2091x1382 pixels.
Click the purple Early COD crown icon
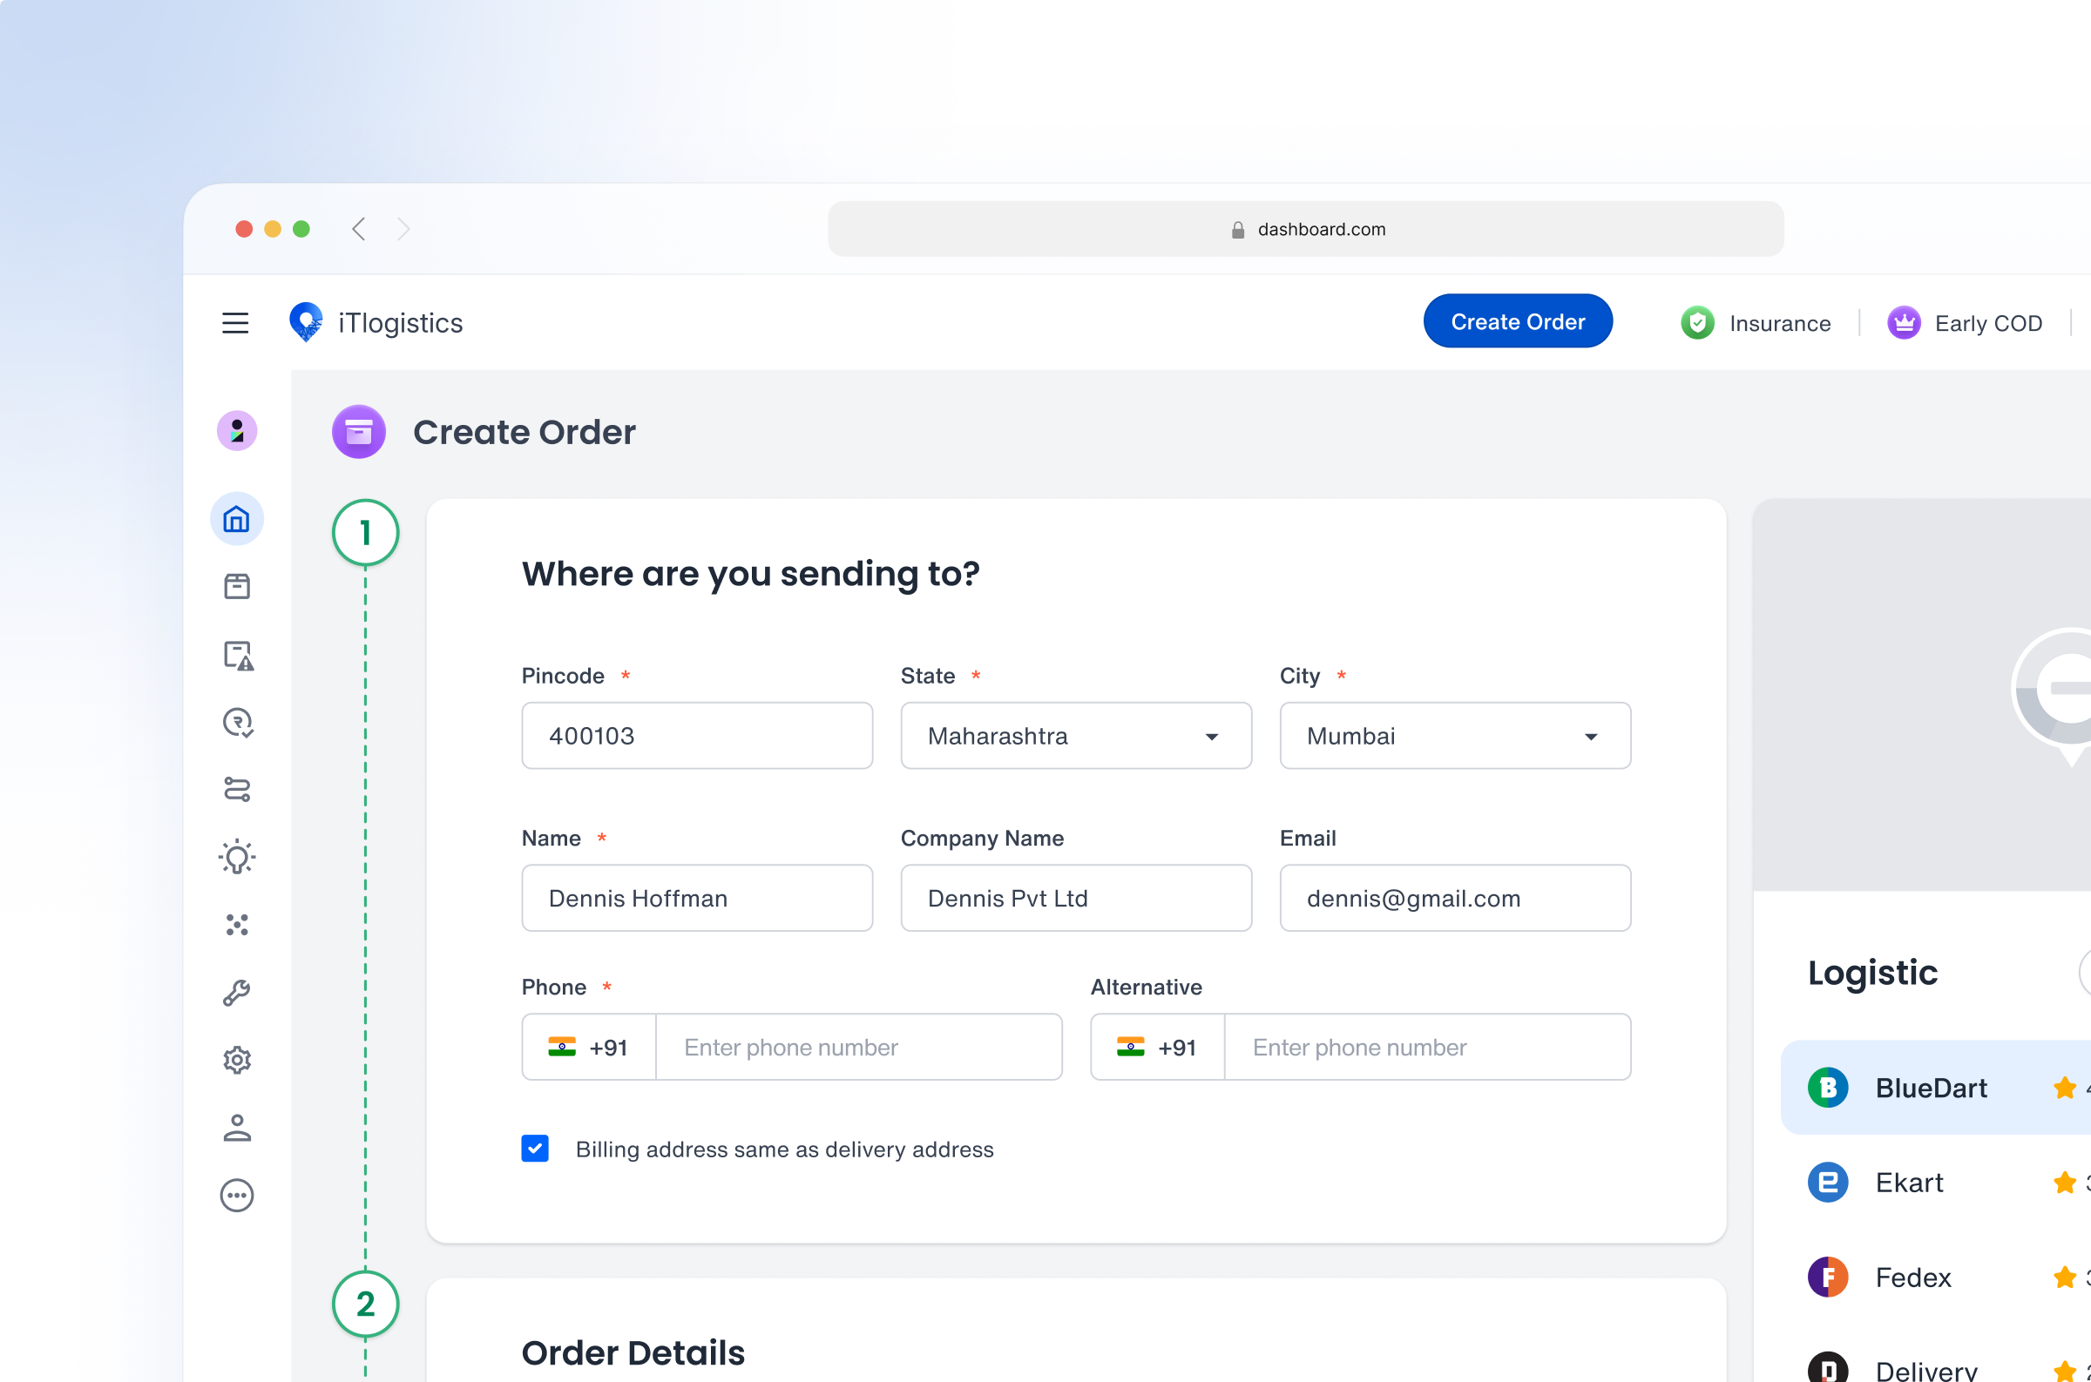[x=1904, y=322]
